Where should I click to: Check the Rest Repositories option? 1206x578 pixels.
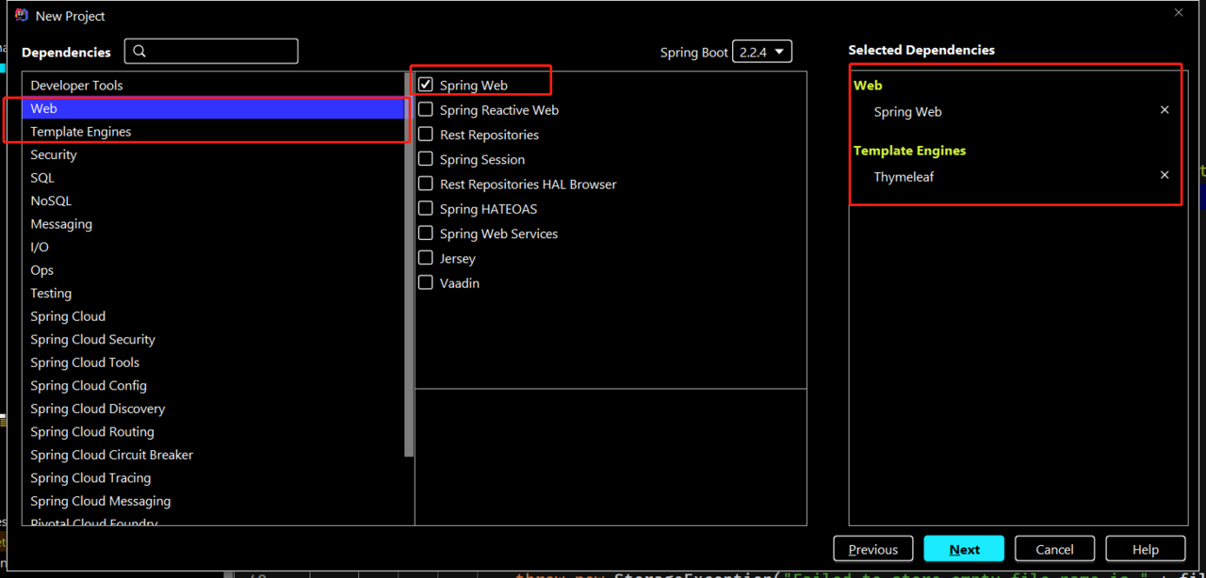[x=426, y=135]
